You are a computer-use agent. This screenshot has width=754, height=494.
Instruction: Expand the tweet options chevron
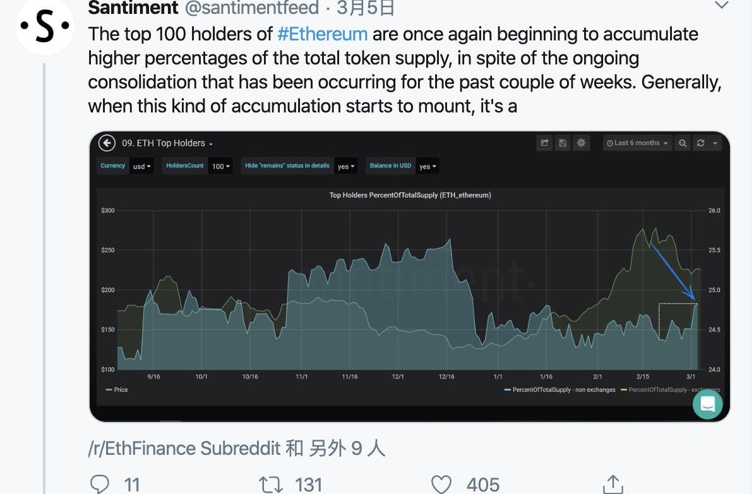pos(721,5)
